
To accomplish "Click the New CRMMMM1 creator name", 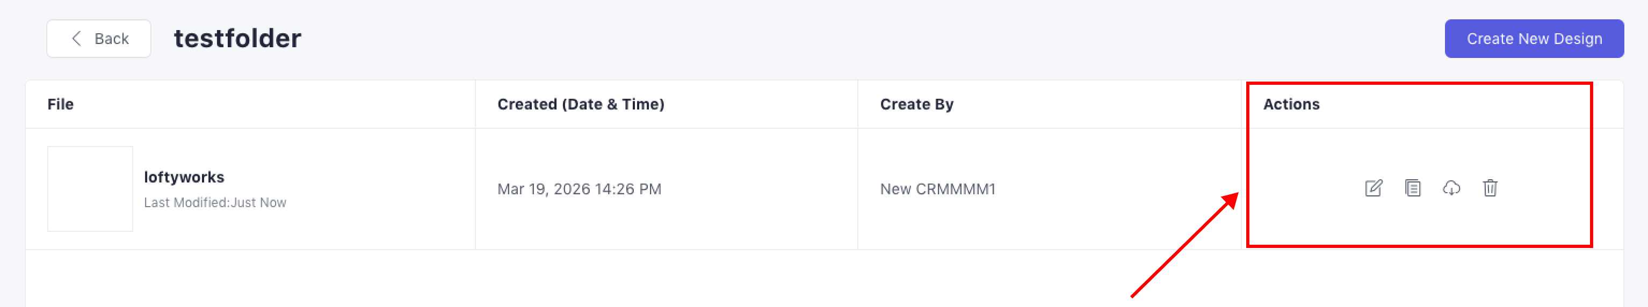I will point(937,189).
